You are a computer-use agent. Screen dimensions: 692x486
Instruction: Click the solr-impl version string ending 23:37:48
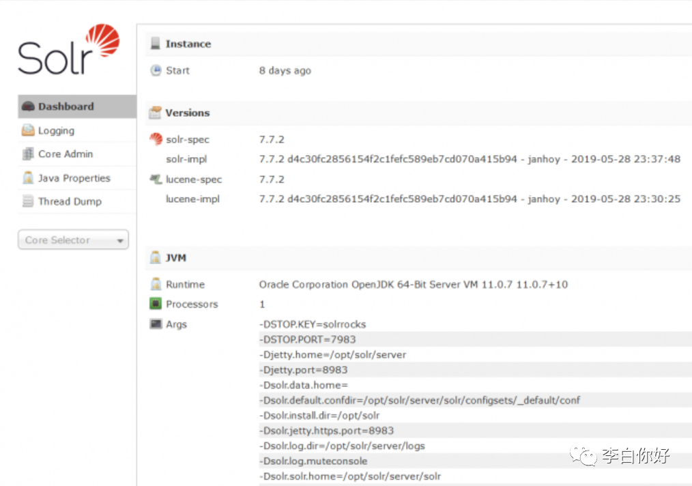click(470, 159)
